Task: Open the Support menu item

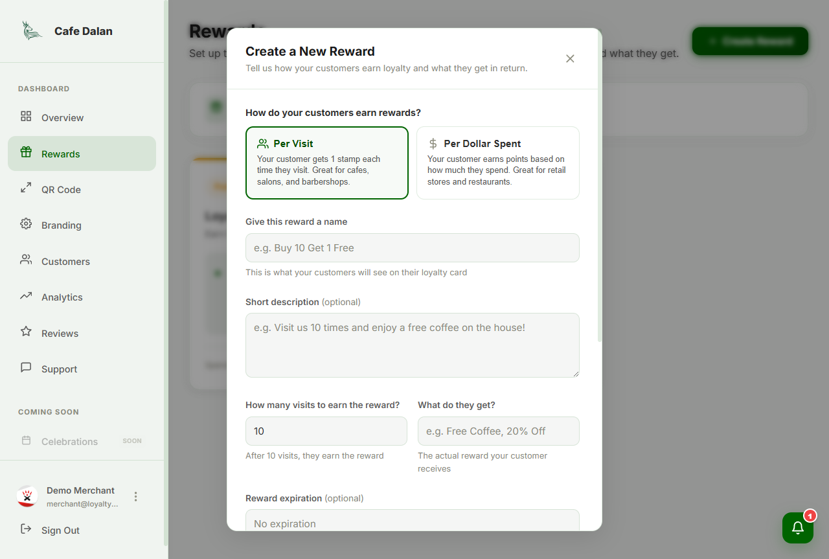Action: pos(59,369)
